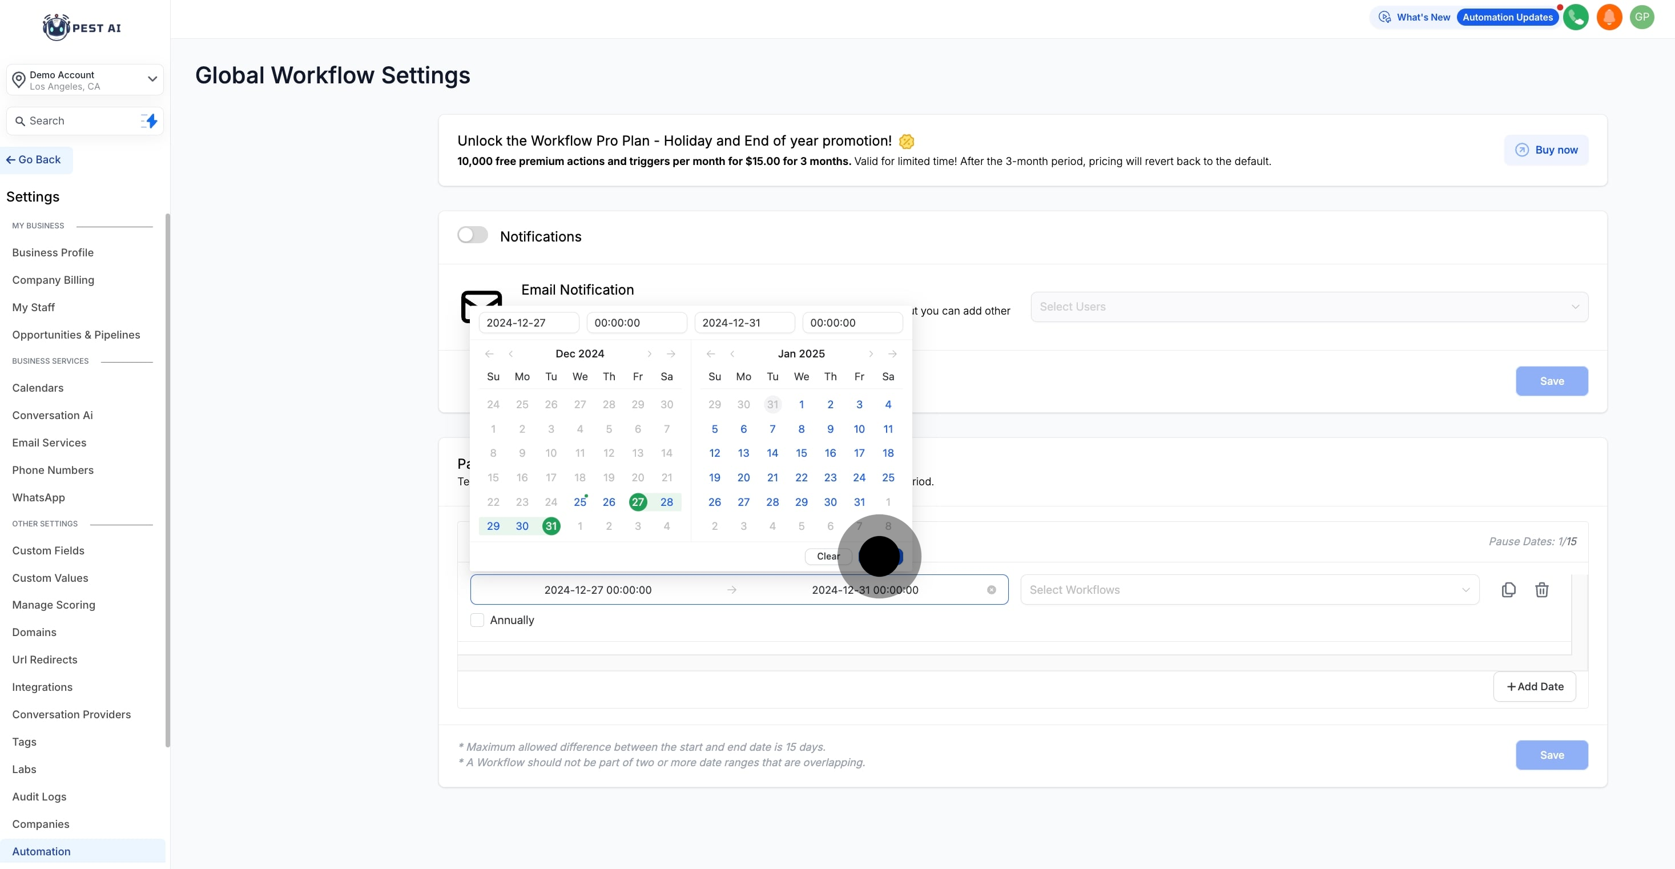
Task: Open the Demo Account location switcher
Action: tap(84, 80)
